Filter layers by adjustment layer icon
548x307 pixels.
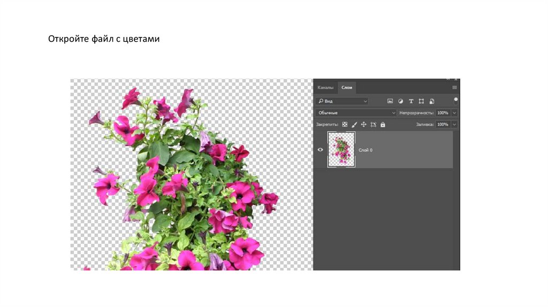[400, 101]
